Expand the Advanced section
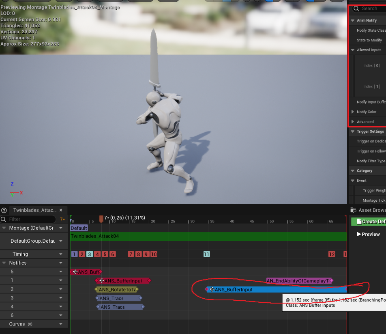This screenshot has width=386, height=334. pyautogui.click(x=353, y=122)
